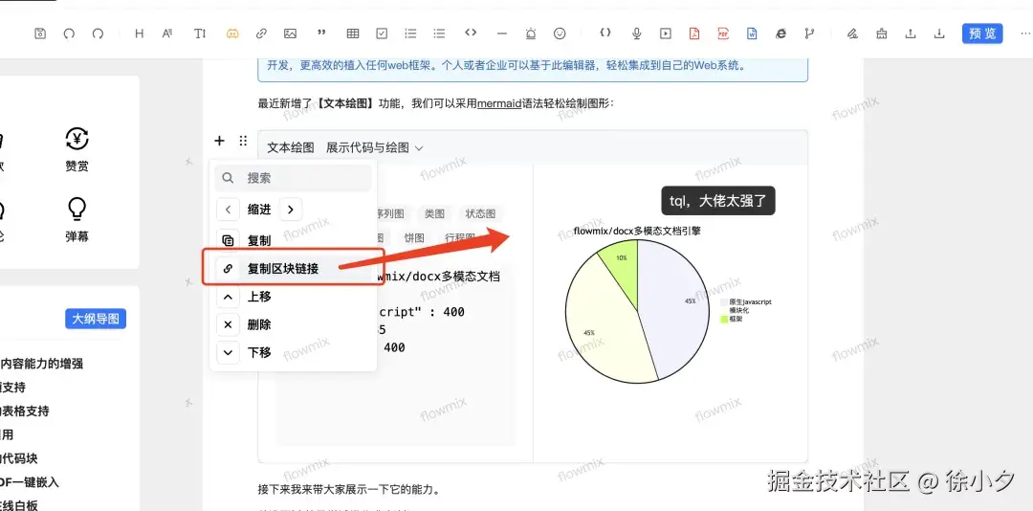
Task: Click the orange AI robot icon
Action: 232,33
